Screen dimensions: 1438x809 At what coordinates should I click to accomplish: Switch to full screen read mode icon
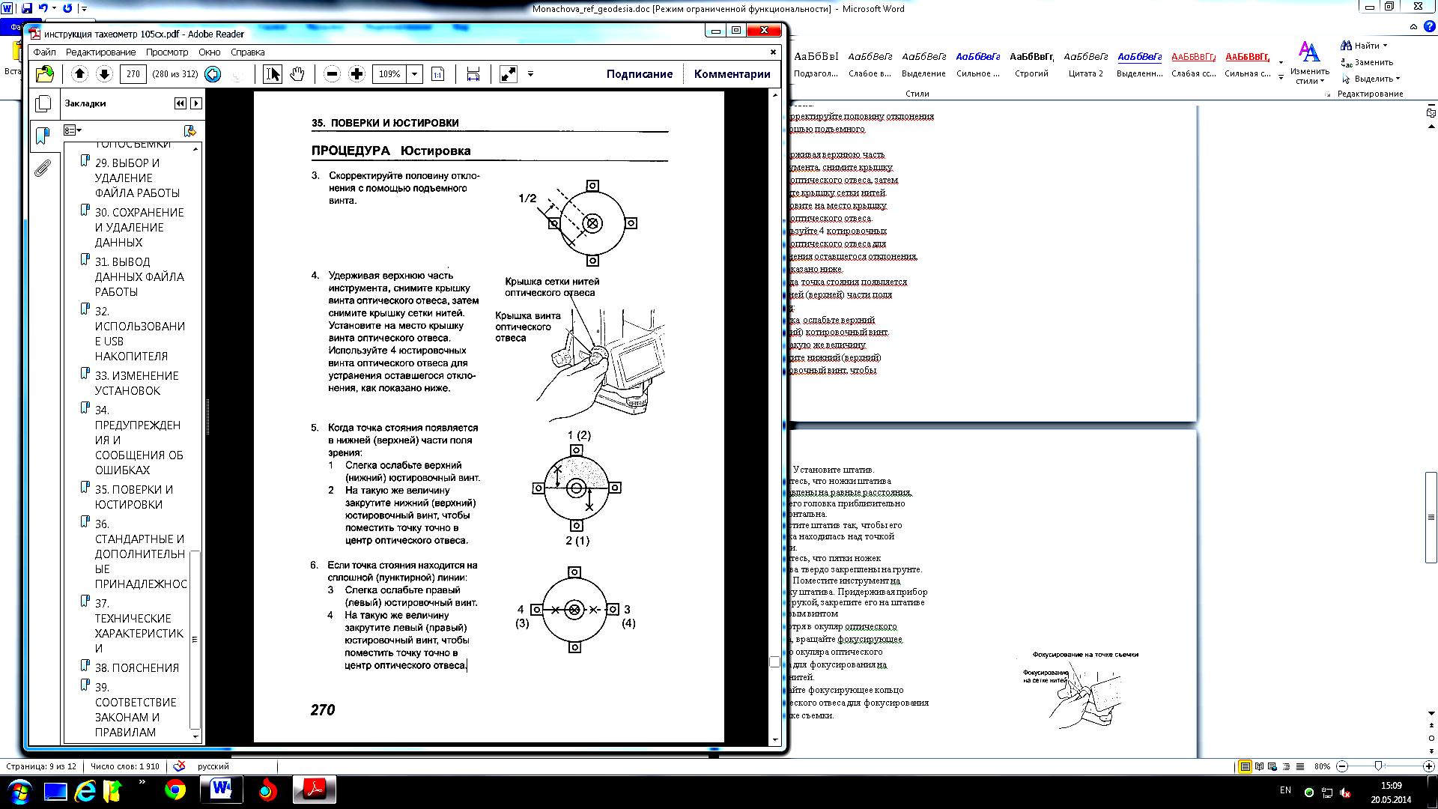(508, 73)
